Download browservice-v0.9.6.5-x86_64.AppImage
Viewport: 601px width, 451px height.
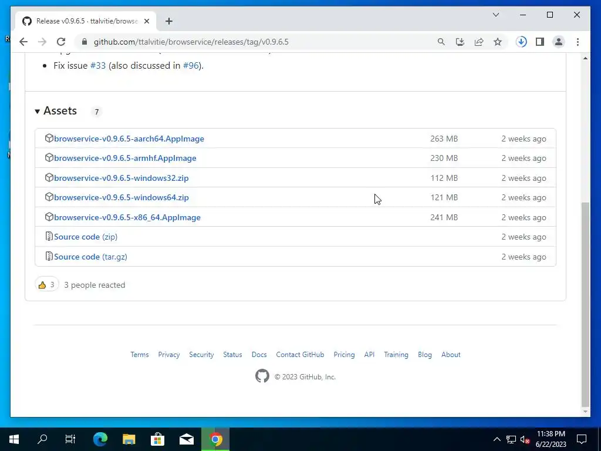[x=127, y=217]
